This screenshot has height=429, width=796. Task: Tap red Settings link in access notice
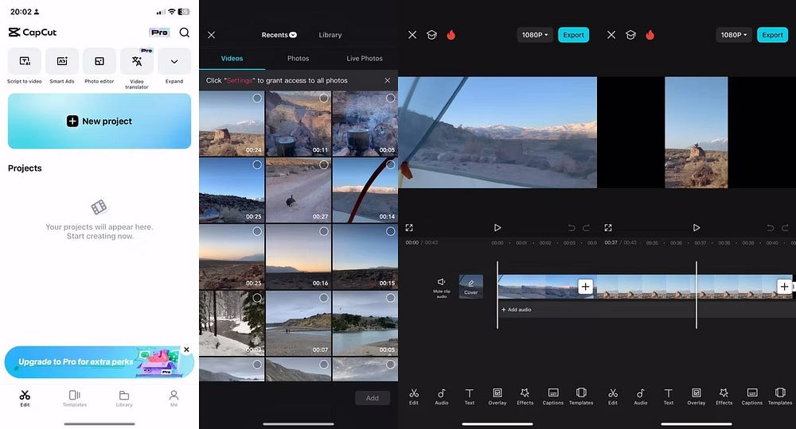click(239, 80)
